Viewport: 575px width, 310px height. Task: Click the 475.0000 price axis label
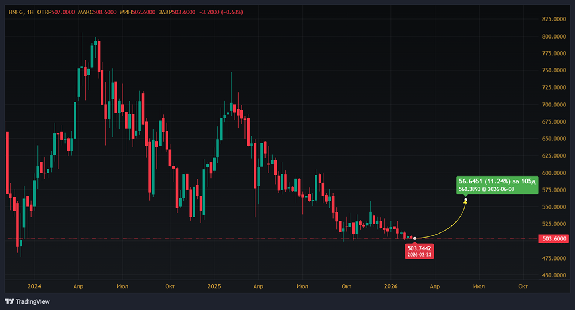(554, 258)
